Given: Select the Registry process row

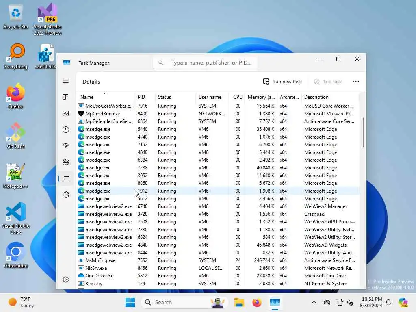Looking at the screenshot, I should pos(218,283).
